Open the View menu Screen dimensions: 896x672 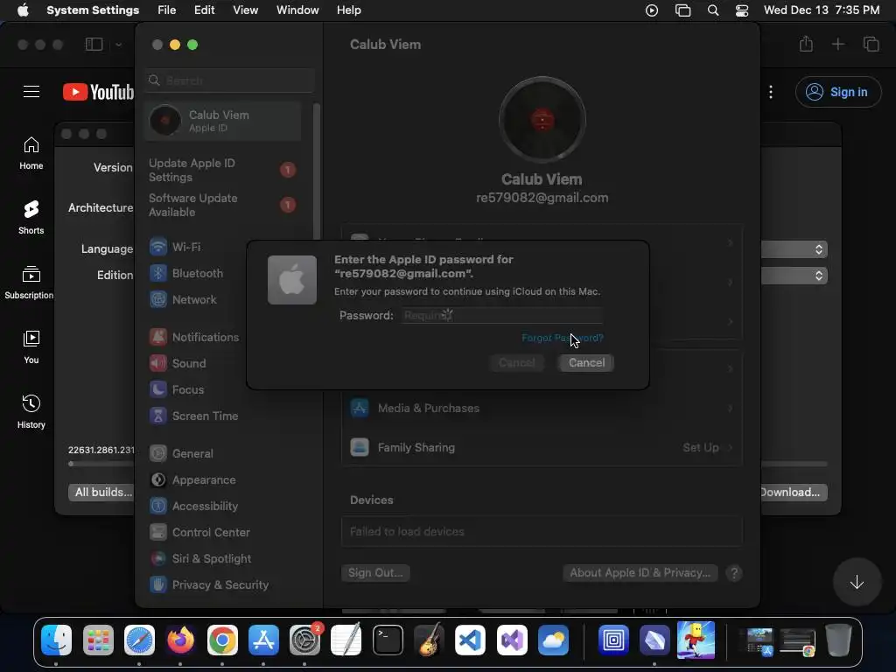point(245,10)
